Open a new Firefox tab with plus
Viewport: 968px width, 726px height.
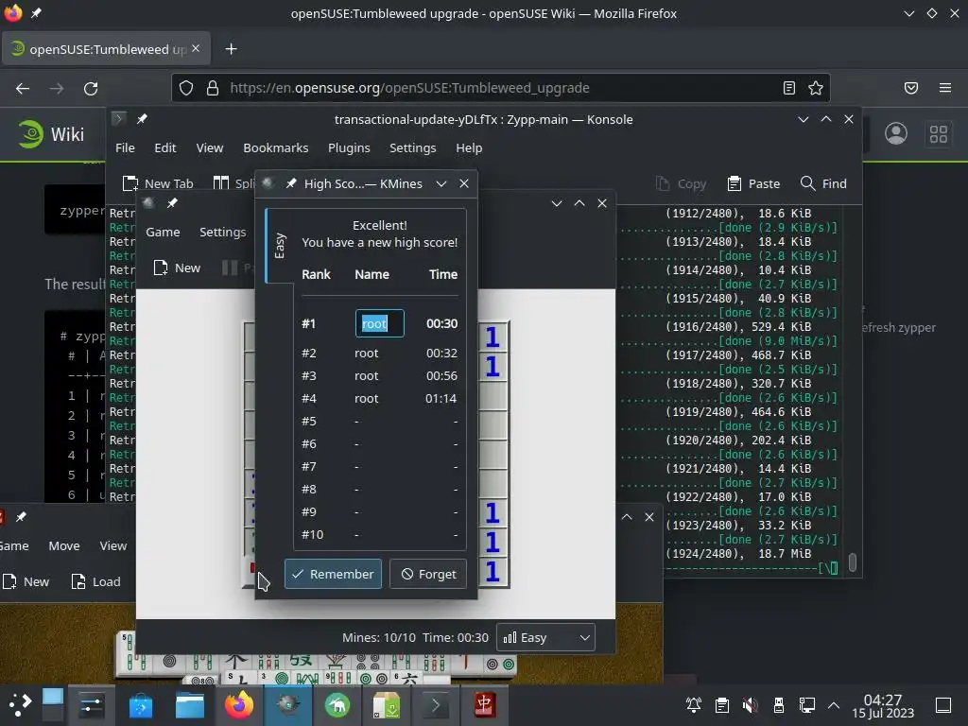pos(231,49)
